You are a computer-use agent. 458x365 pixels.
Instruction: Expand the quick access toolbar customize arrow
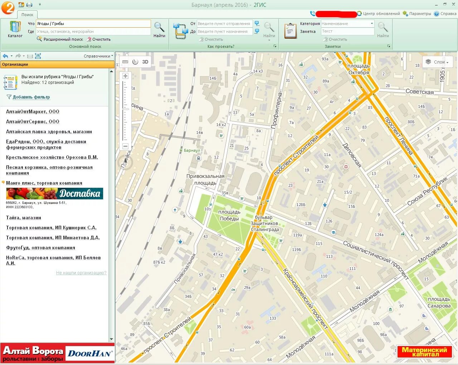point(40,5)
